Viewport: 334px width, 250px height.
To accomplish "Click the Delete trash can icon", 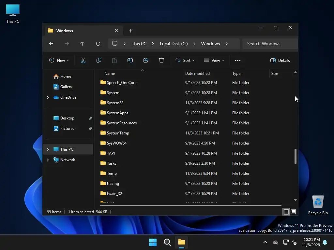I will [x=161, y=60].
